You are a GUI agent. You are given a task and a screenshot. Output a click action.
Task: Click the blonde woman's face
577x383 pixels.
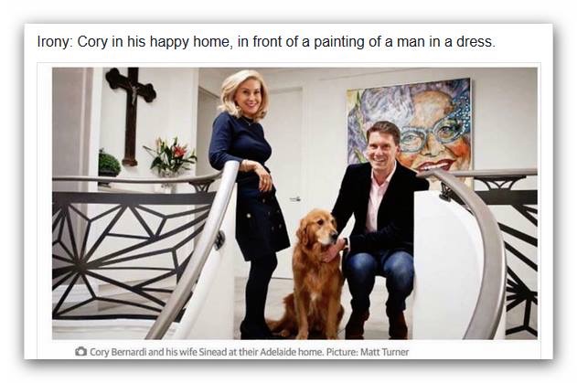point(249,96)
